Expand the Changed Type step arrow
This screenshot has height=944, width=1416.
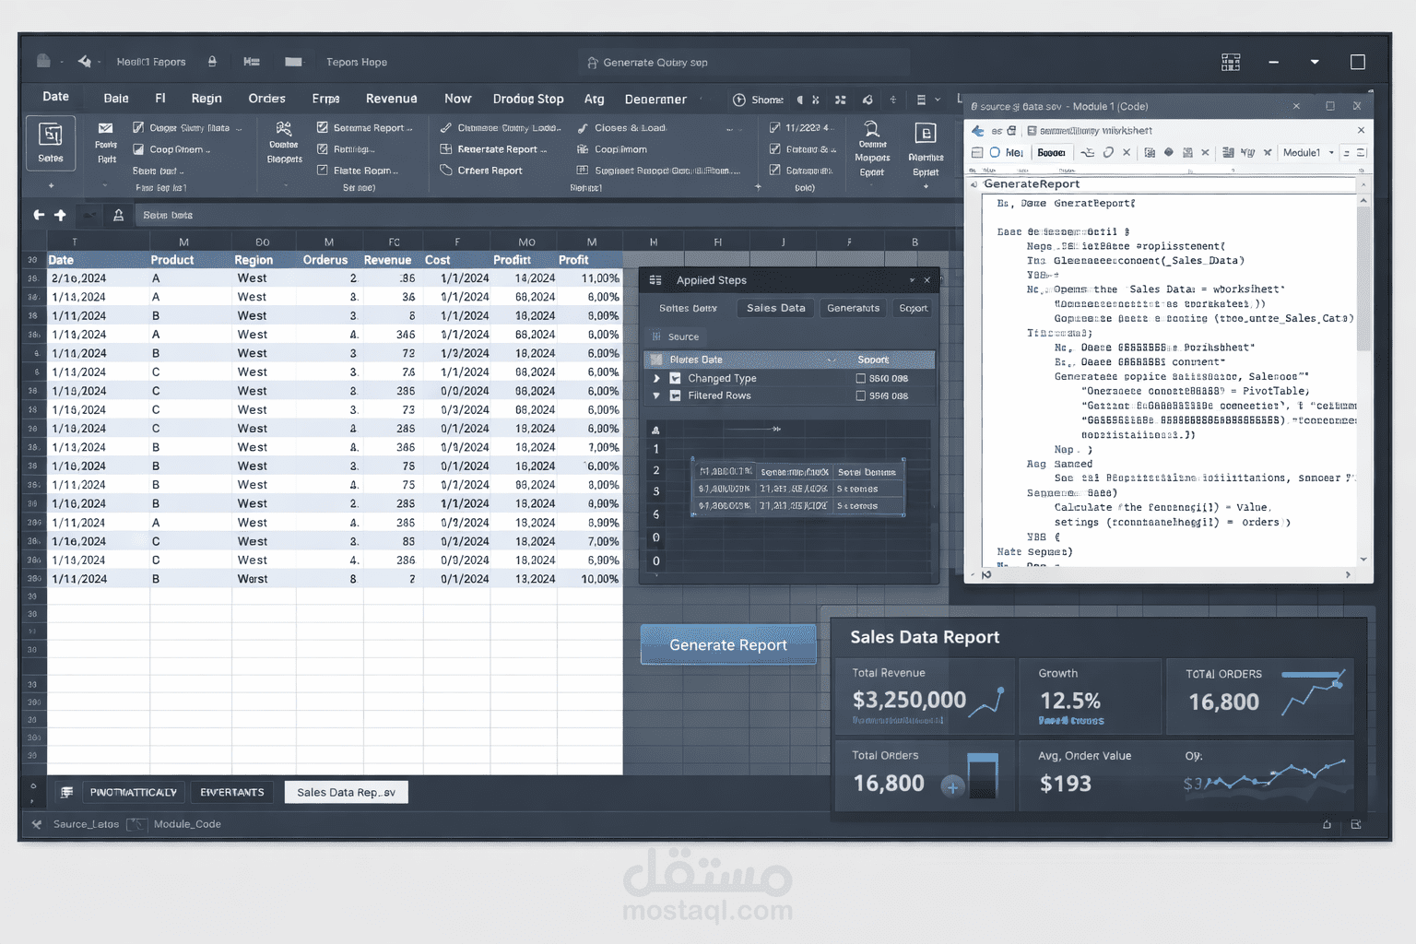click(x=657, y=378)
